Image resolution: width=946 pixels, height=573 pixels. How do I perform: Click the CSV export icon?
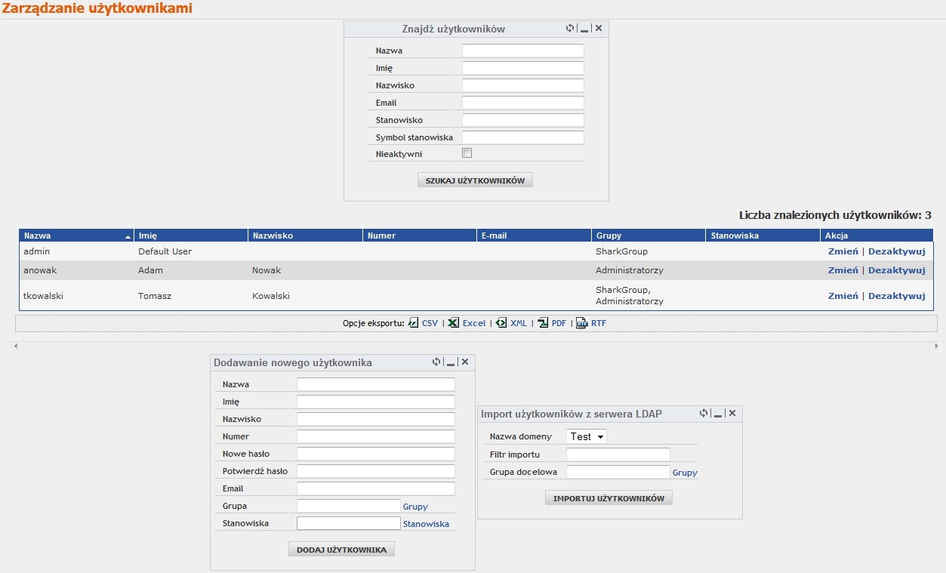click(x=413, y=323)
